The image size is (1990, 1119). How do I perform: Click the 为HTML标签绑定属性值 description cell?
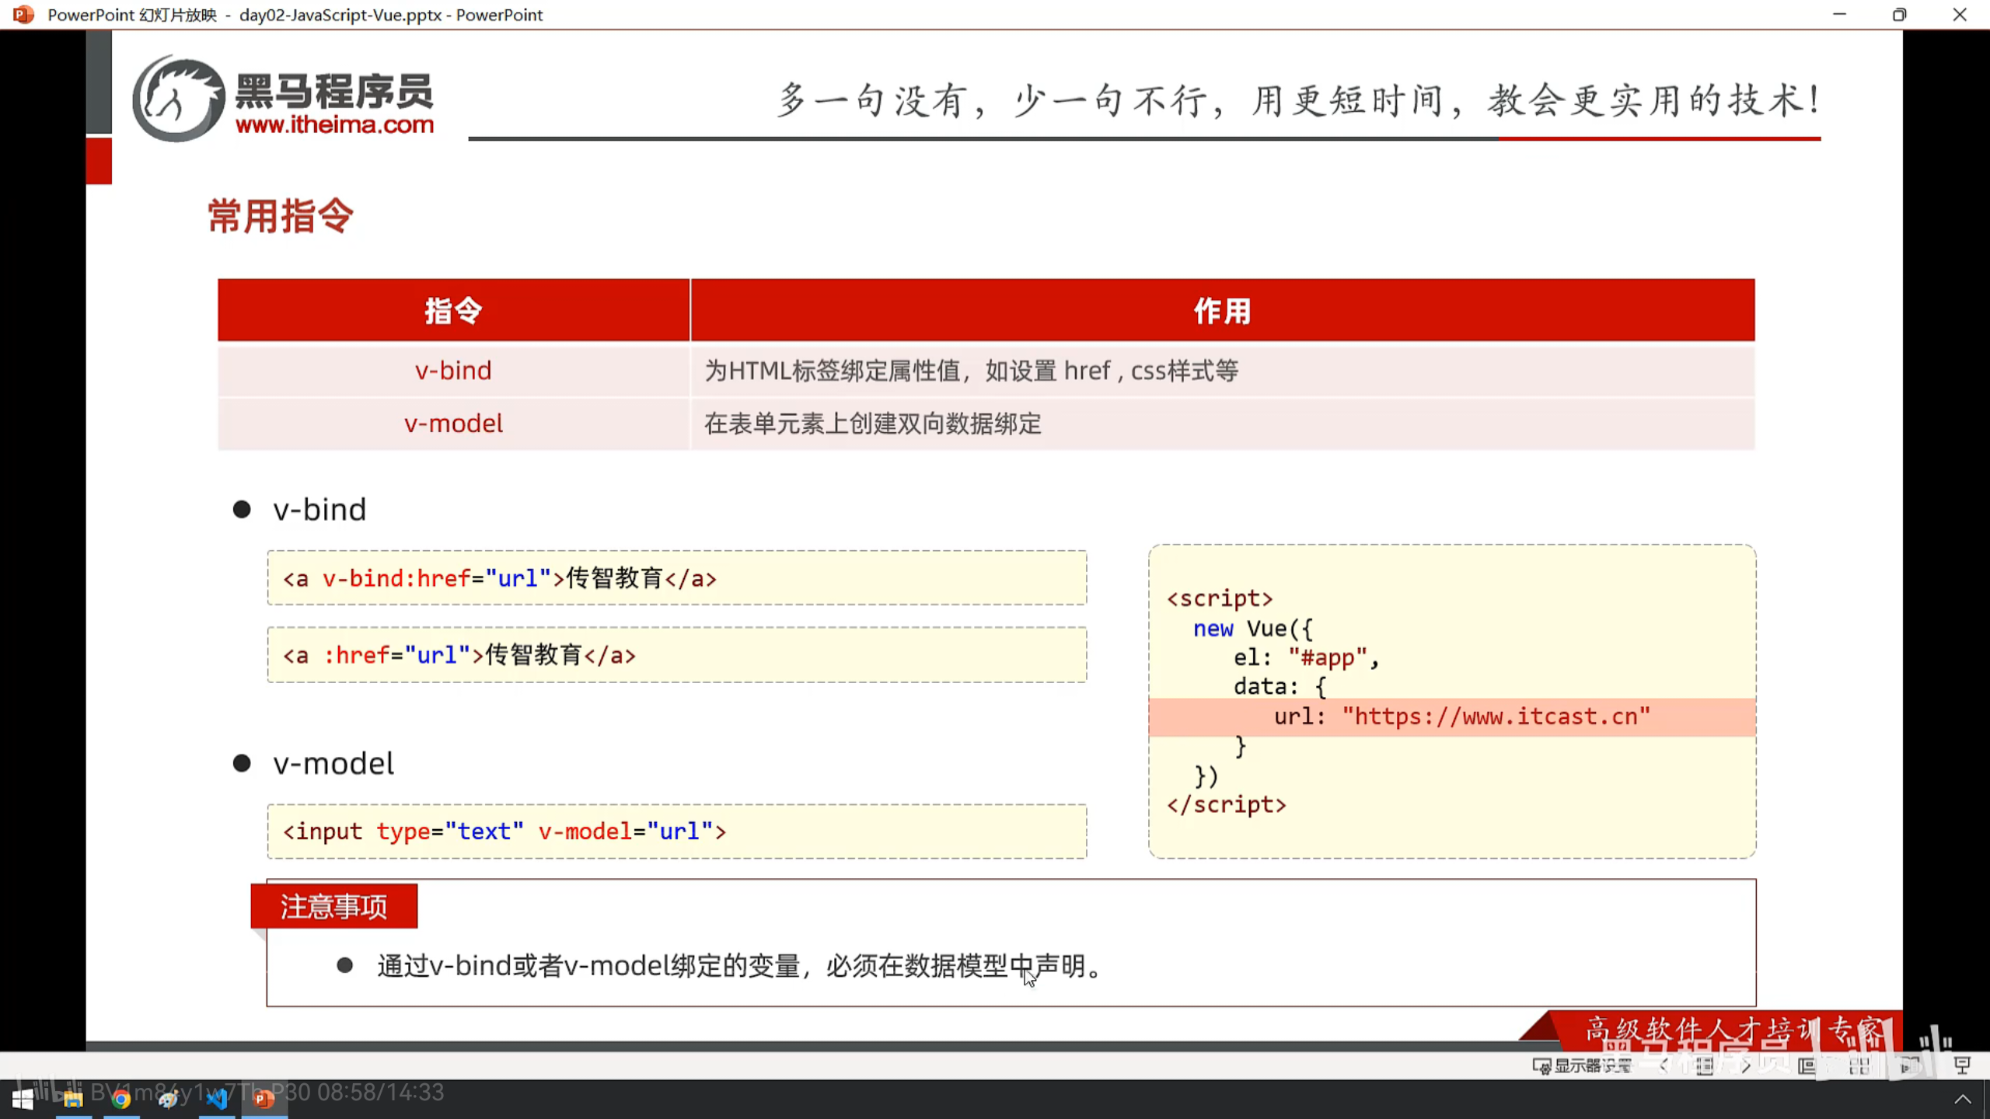[x=1223, y=370]
